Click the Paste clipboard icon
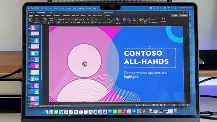 click(31, 20)
